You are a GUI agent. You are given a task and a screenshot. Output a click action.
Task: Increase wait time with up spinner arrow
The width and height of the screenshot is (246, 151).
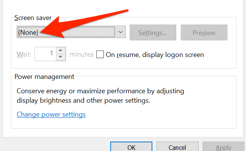61,51
